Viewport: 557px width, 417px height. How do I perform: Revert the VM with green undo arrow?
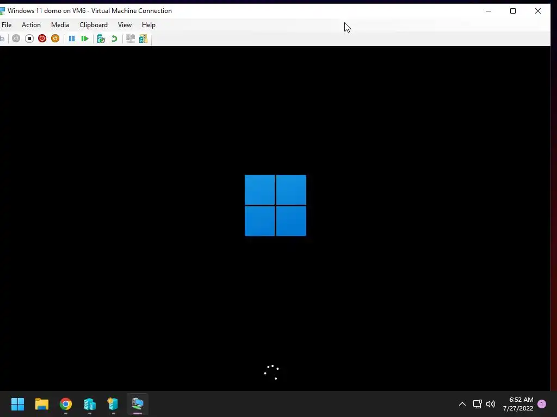pyautogui.click(x=114, y=39)
